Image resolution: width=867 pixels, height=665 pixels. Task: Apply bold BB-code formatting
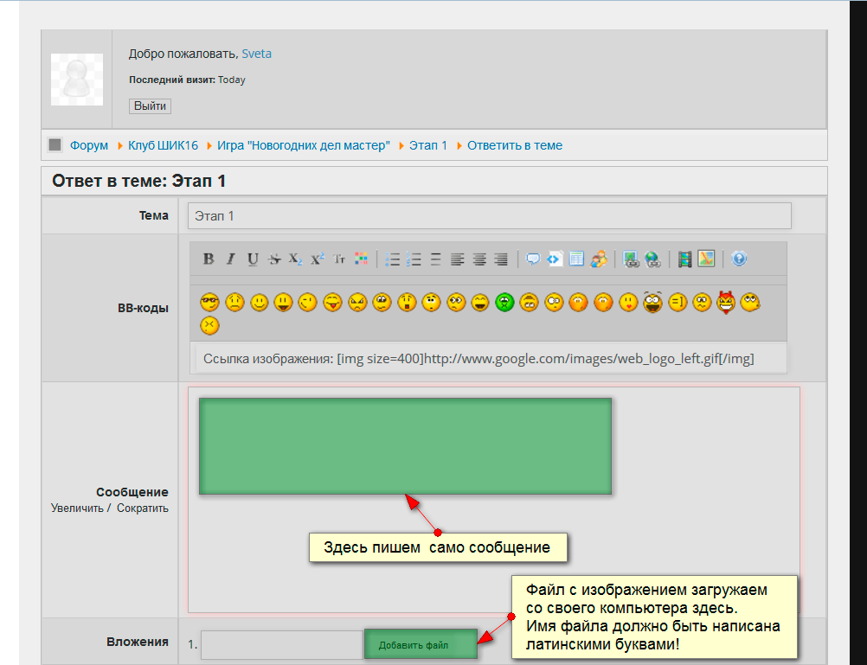click(x=209, y=259)
